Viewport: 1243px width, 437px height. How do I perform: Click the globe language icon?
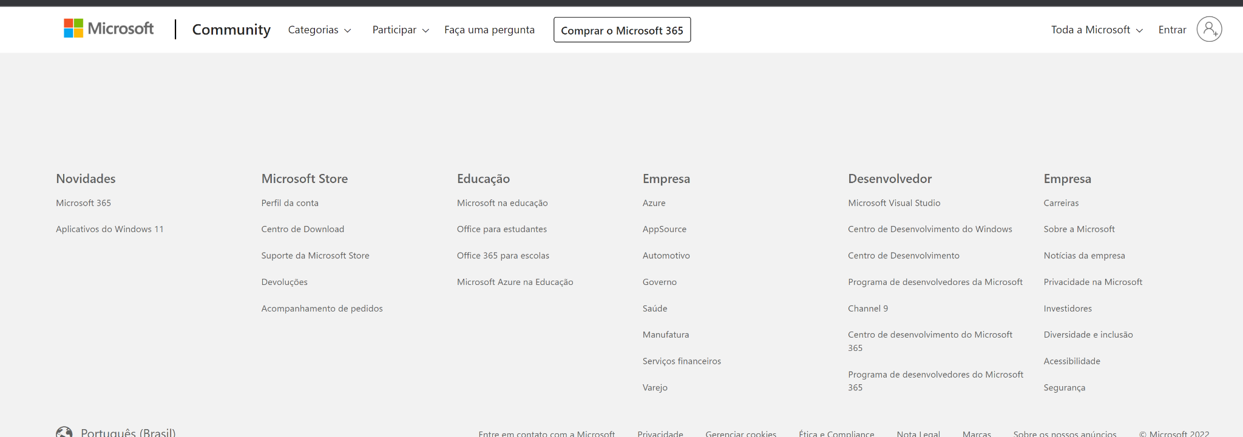[64, 432]
